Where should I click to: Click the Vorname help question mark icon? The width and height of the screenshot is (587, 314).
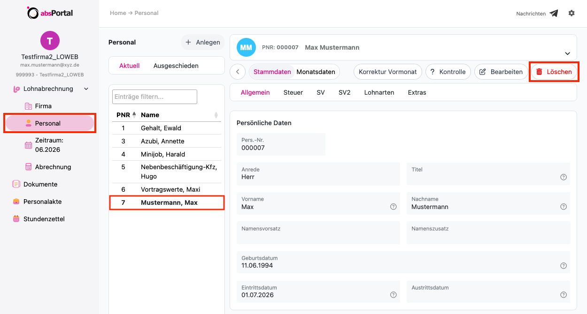(394, 207)
